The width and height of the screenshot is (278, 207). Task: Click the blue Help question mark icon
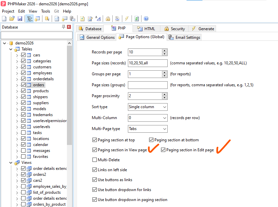(x=146, y=19)
